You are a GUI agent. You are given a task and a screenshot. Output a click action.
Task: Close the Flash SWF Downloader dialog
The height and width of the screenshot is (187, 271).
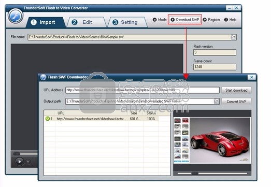[252, 77]
